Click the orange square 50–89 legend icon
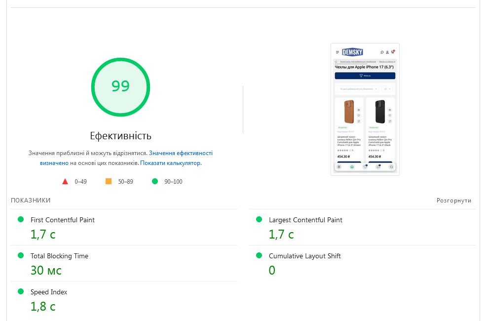 [x=109, y=181]
